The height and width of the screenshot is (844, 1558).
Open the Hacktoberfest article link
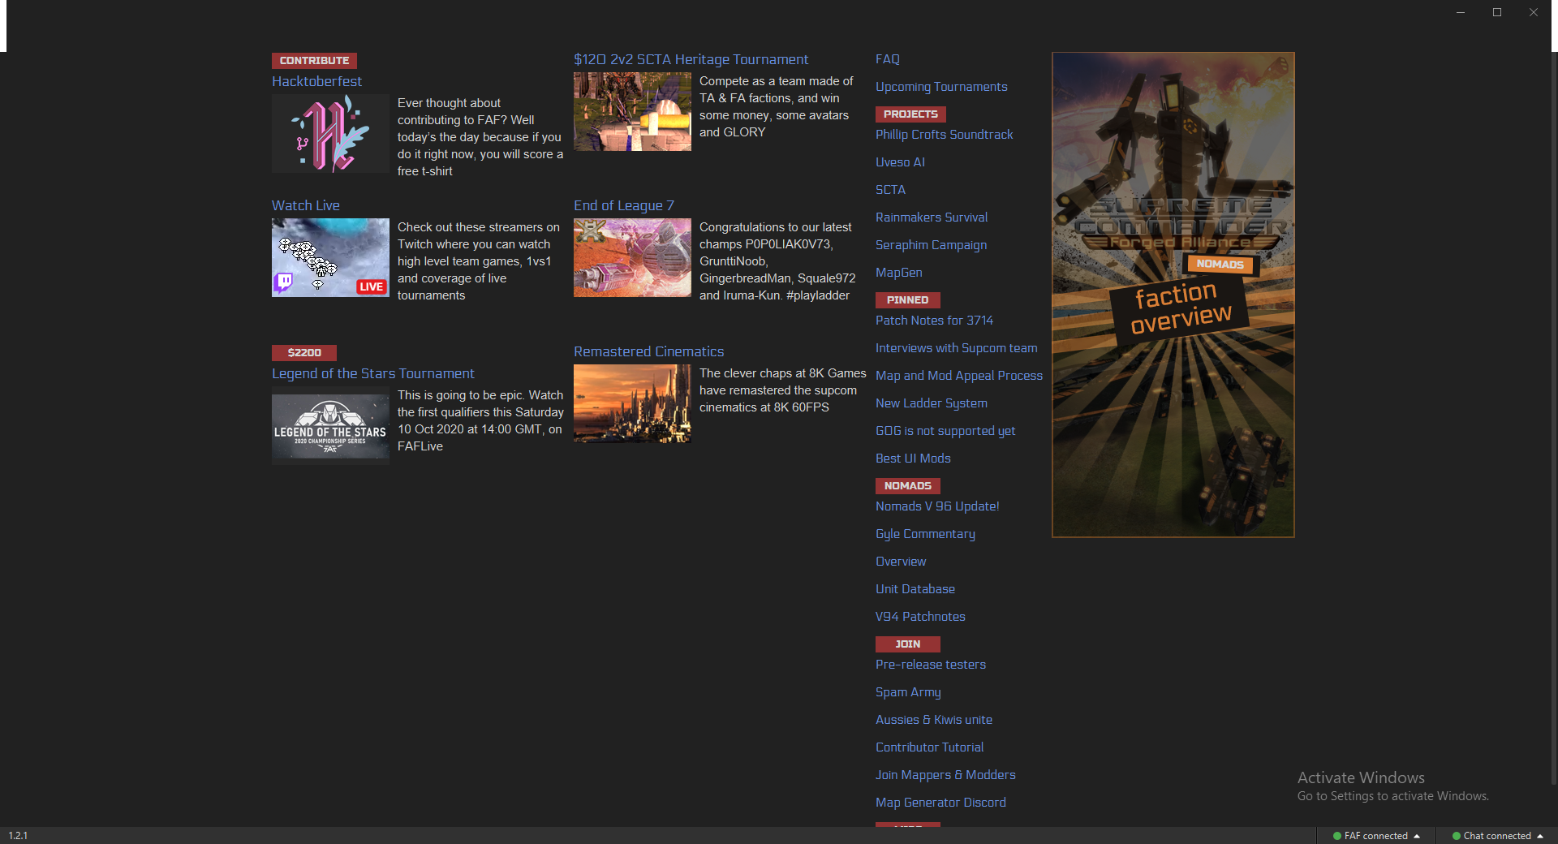click(316, 81)
